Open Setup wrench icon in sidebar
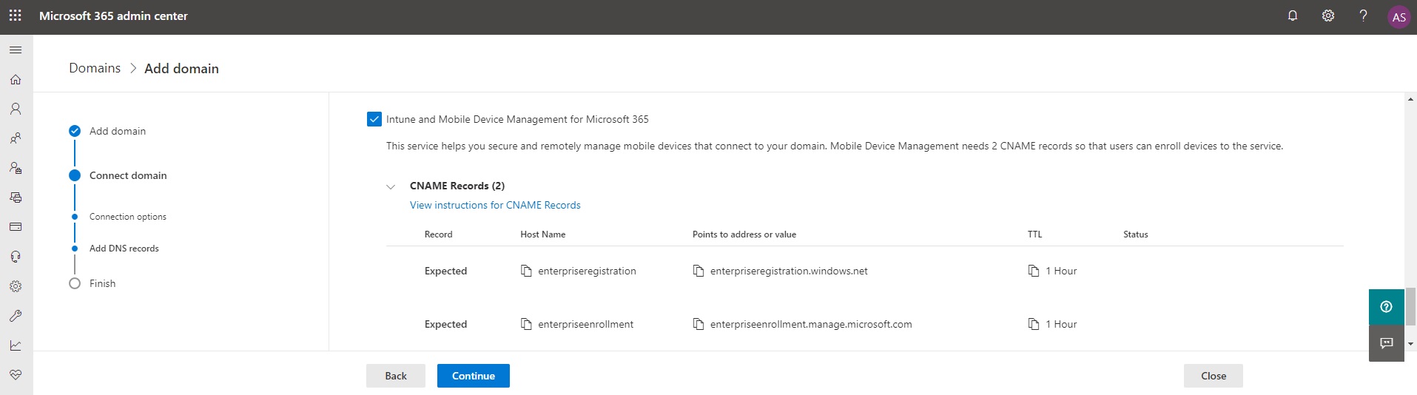Viewport: 1417px width, 395px height. (x=16, y=316)
